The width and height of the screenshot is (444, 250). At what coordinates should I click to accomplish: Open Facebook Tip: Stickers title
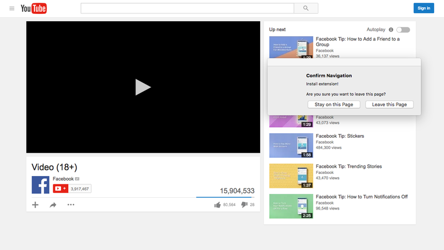[x=340, y=136]
